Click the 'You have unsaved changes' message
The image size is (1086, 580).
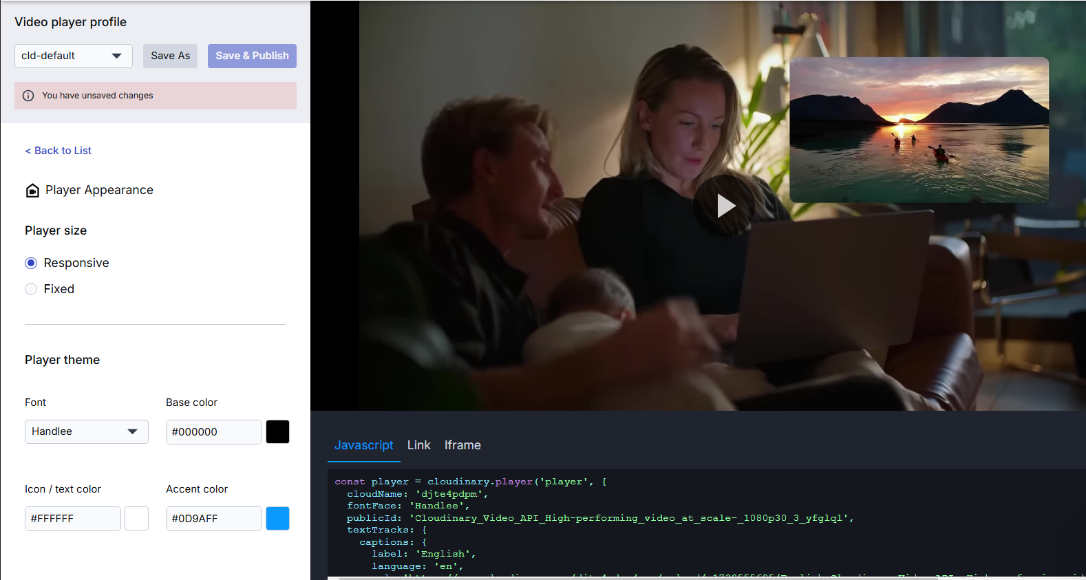click(98, 96)
